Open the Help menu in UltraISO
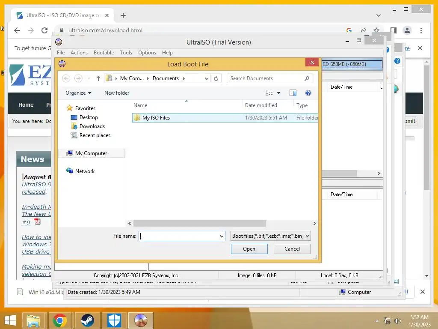This screenshot has height=329, width=438. (167, 53)
